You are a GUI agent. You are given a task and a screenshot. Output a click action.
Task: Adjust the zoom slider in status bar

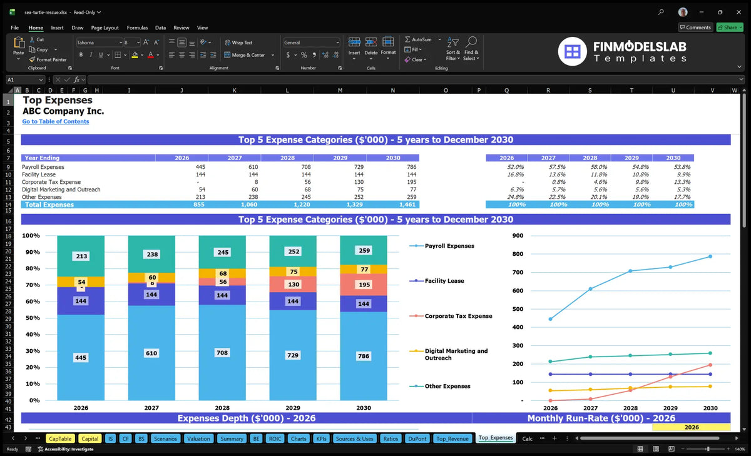coord(708,449)
